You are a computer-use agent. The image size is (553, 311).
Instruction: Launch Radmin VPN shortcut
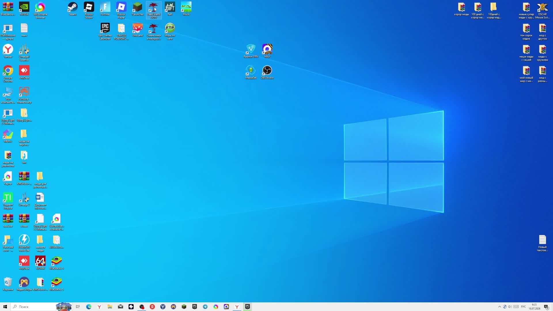click(x=251, y=51)
